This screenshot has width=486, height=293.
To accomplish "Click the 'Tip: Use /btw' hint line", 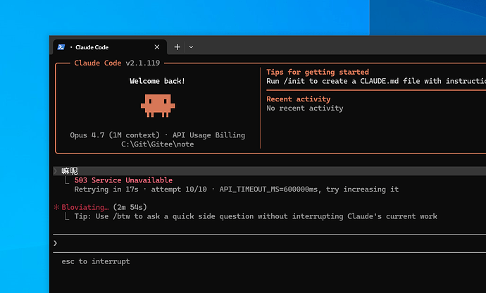I will pyautogui.click(x=256, y=216).
